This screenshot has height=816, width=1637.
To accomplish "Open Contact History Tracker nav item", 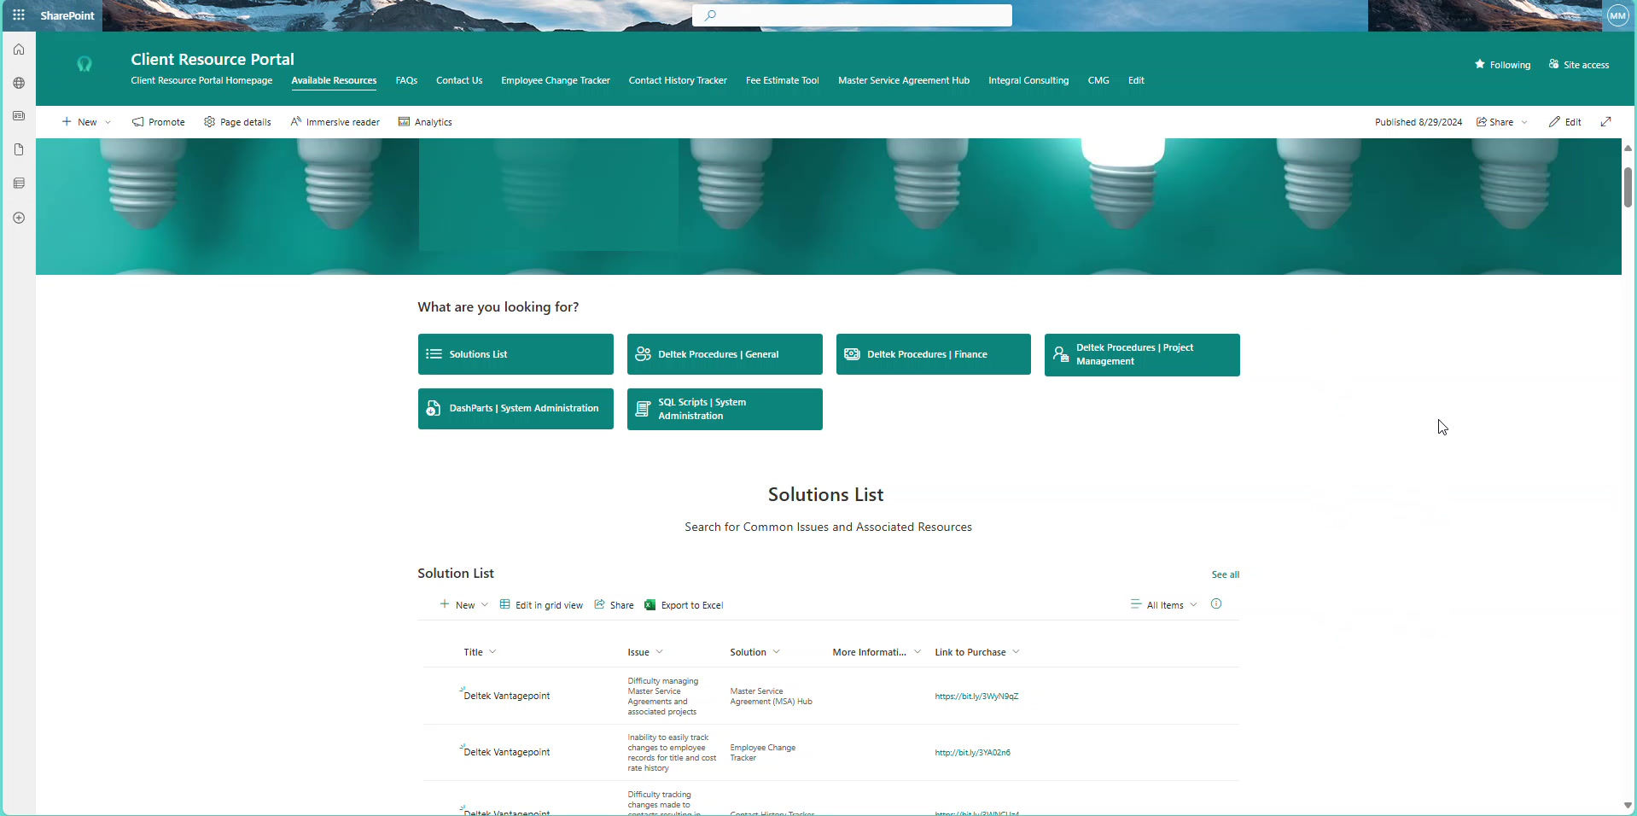I will coord(678,80).
